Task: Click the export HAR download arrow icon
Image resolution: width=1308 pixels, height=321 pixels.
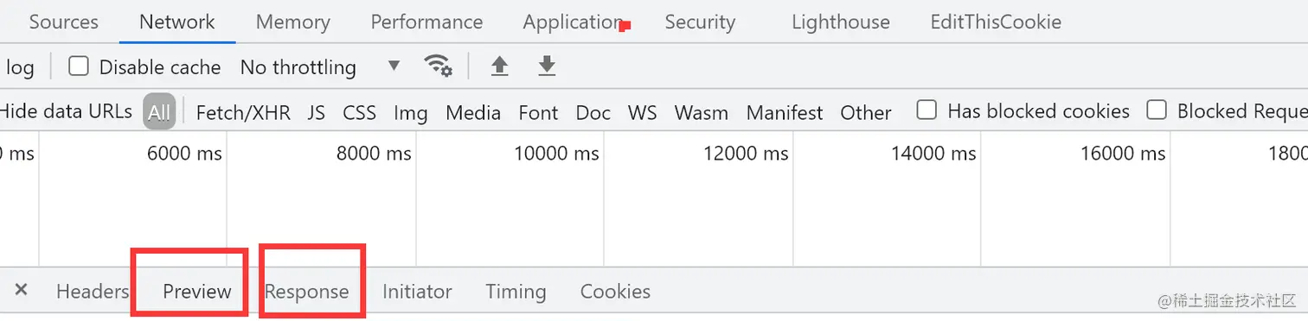Action: click(x=547, y=66)
